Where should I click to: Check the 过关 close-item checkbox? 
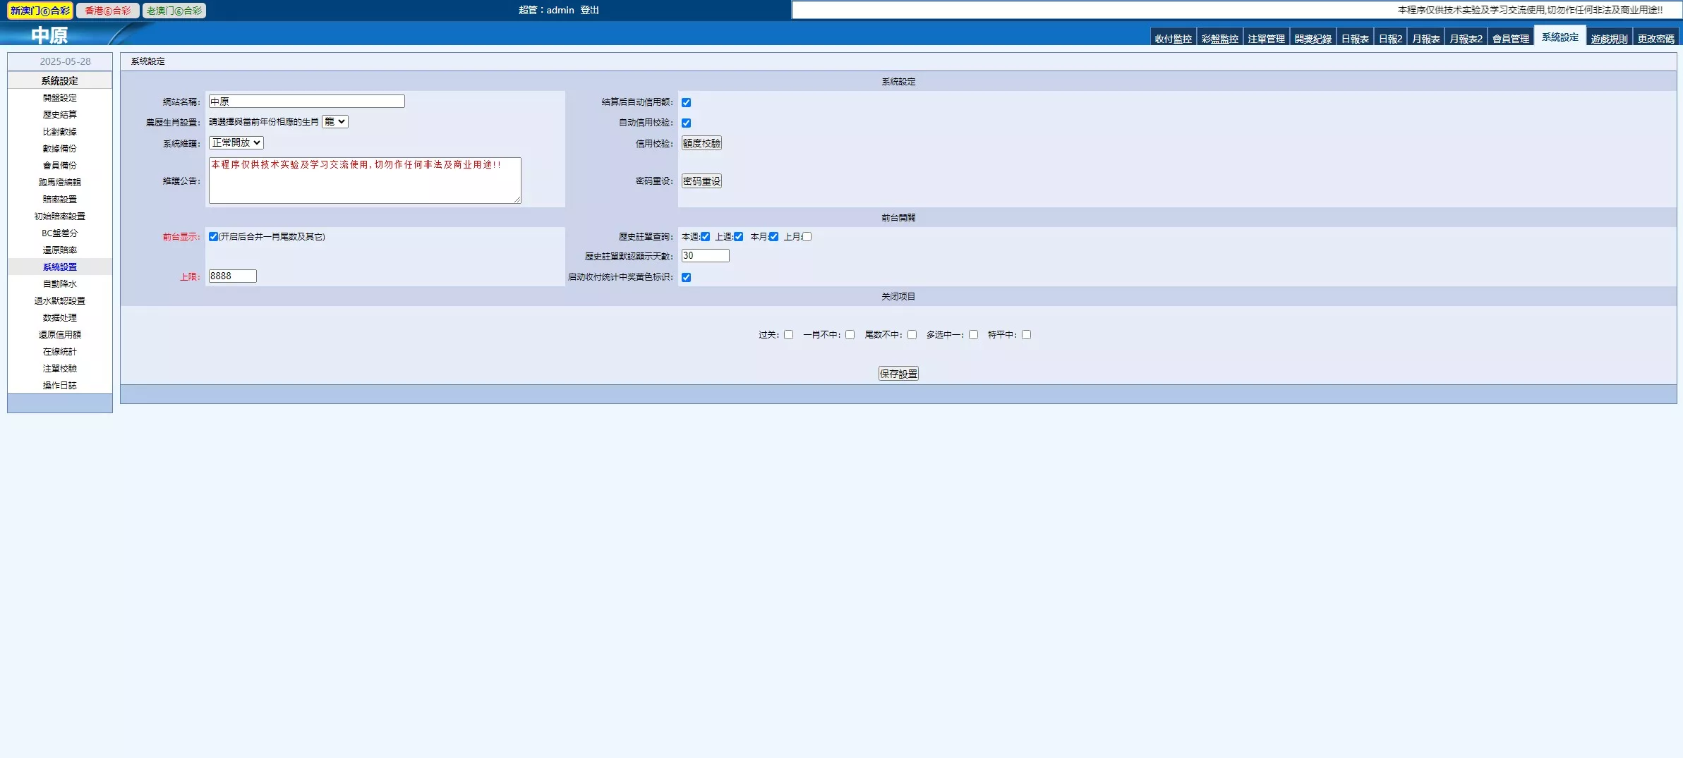[x=788, y=335]
